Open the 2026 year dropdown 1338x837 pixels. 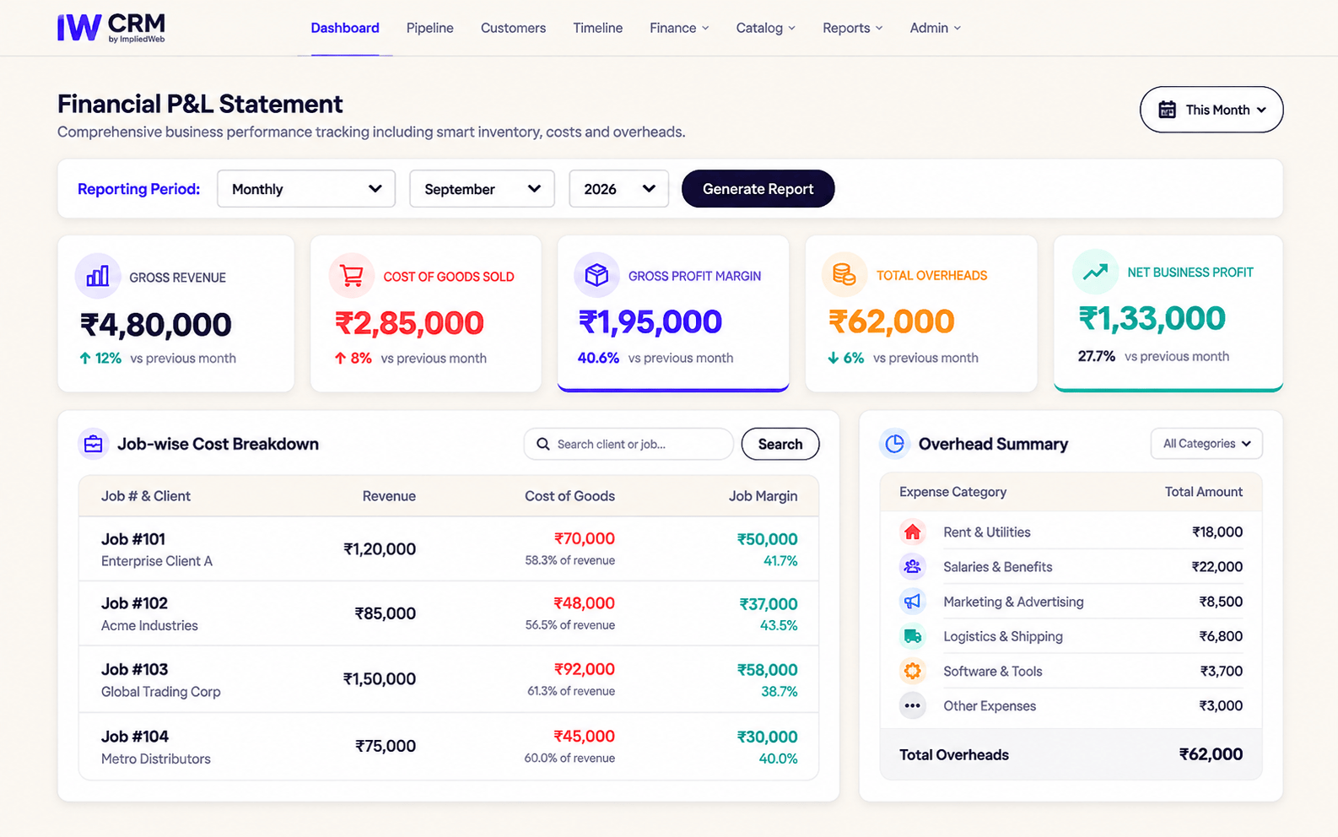[619, 189]
